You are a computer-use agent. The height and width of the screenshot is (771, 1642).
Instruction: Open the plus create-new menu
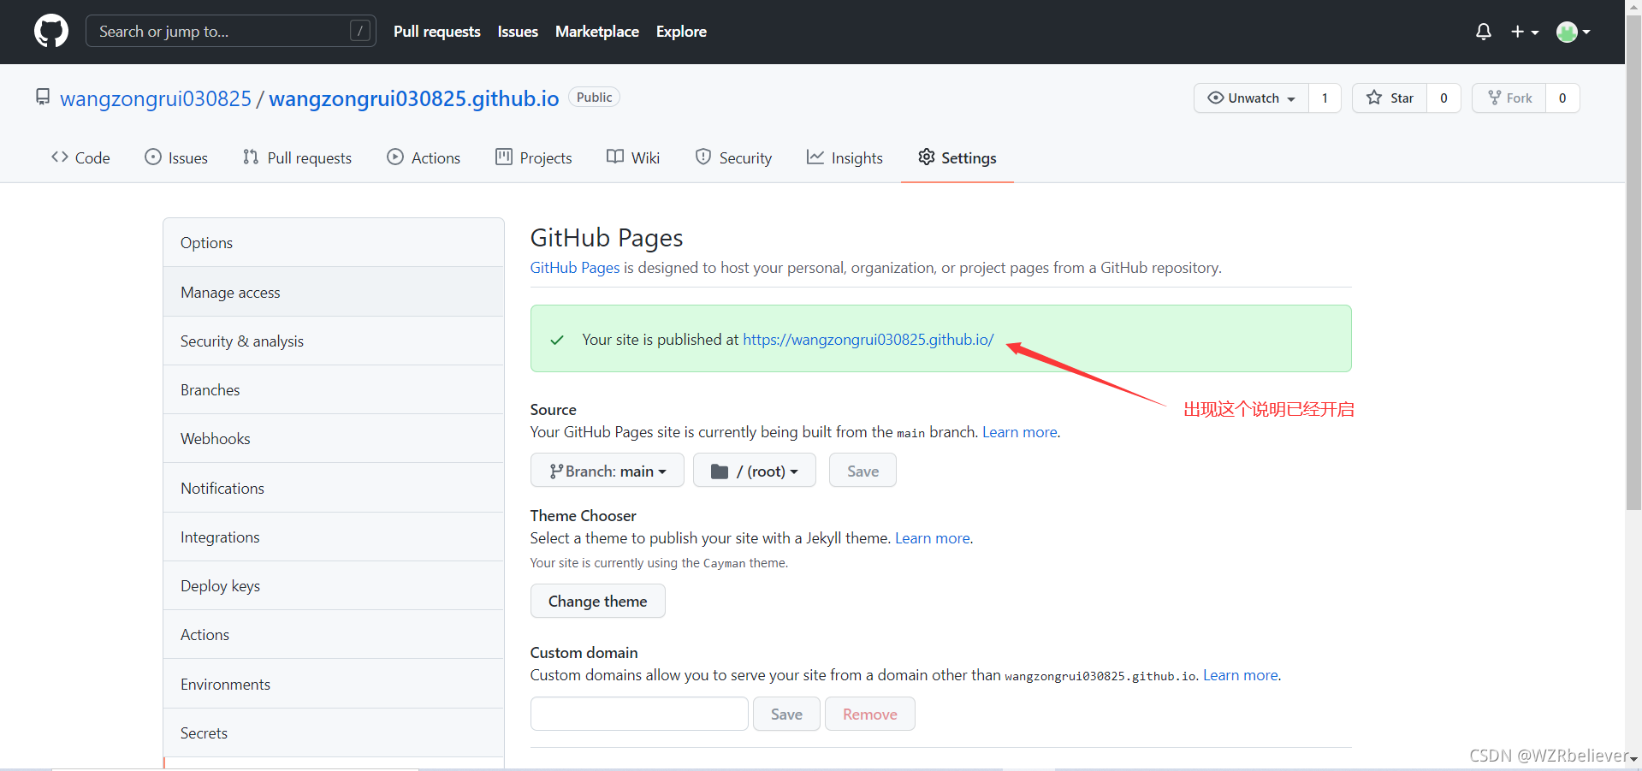tap(1525, 32)
